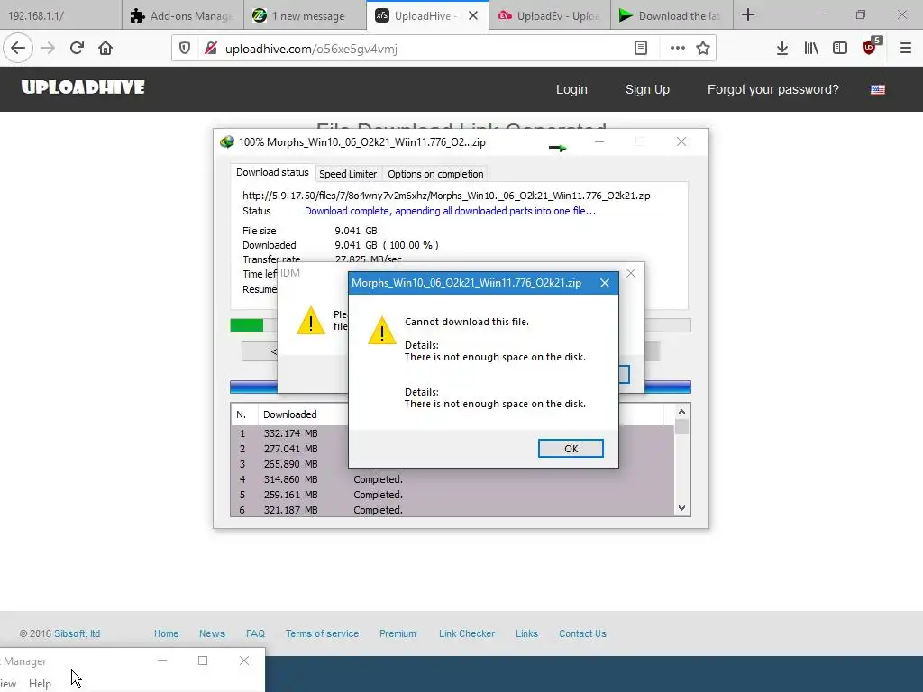Switch to the Download the latest tab

point(672,16)
